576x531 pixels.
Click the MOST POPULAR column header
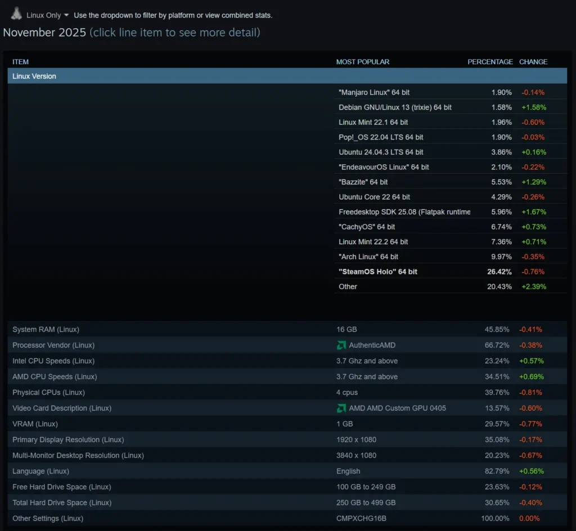coord(363,62)
